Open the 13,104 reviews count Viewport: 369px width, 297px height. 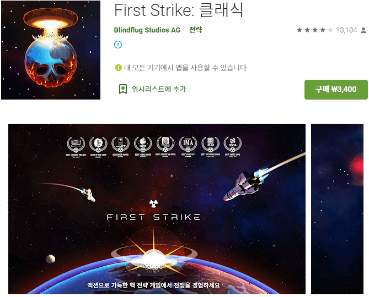point(346,30)
